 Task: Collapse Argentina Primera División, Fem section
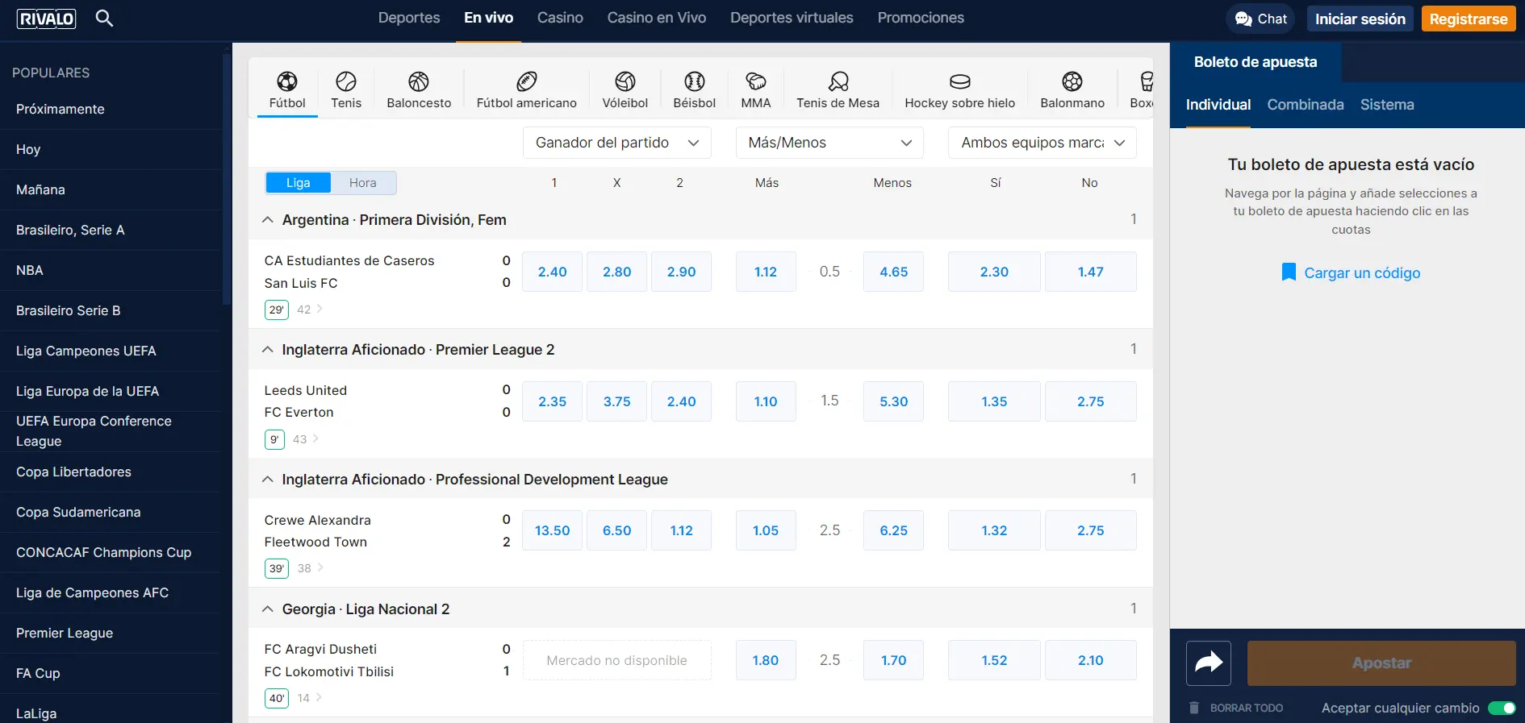pyautogui.click(x=268, y=220)
